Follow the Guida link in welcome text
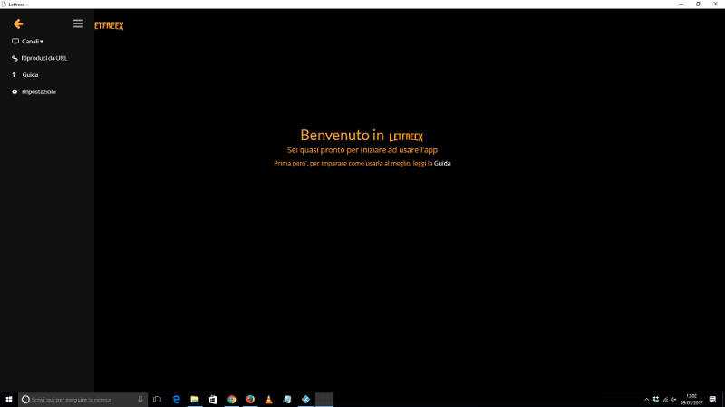 pos(442,164)
